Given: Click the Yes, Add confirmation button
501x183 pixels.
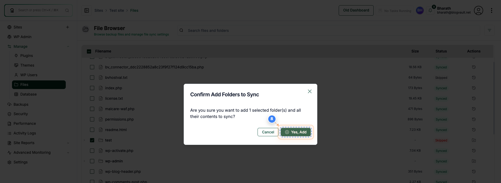Looking at the screenshot, I should 296,132.
